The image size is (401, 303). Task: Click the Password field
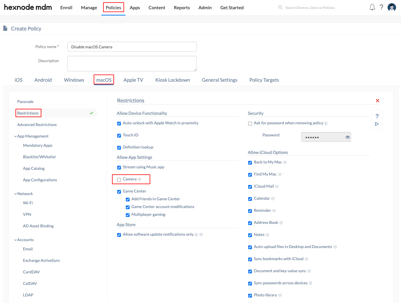[x=326, y=137]
